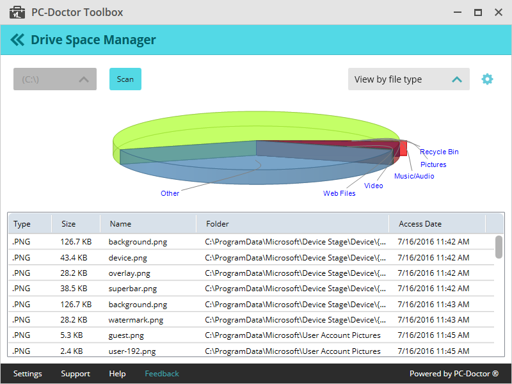Viewport: 512px width, 384px height.
Task: Open the (C:\) drive selector dropdown
Action: (x=54, y=79)
